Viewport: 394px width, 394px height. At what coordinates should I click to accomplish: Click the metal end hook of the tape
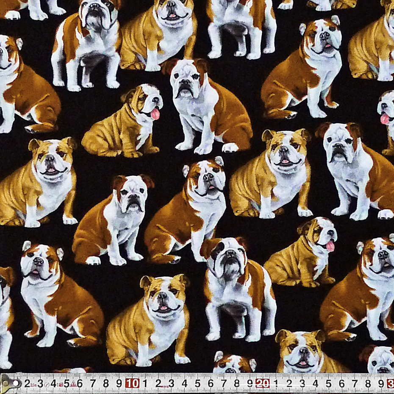click(10, 384)
